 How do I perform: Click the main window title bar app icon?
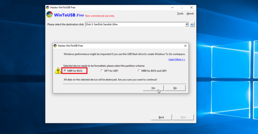coord(48,7)
